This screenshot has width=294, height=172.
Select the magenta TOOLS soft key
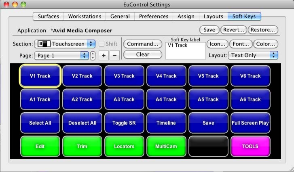(x=250, y=146)
